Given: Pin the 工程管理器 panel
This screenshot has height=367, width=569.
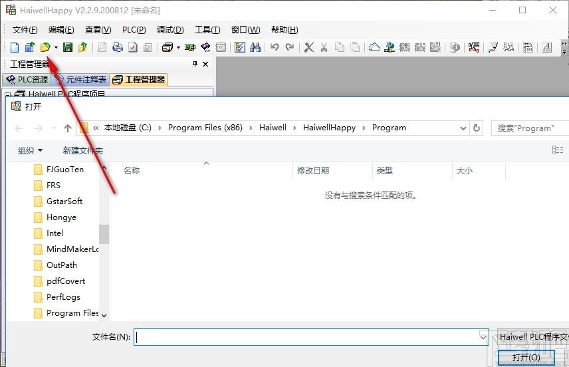Looking at the screenshot, I should click(195, 64).
